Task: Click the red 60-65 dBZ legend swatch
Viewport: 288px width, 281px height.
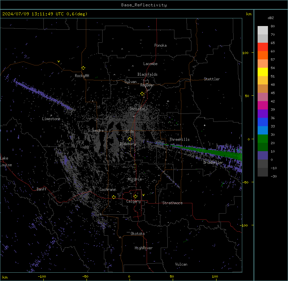Action: [263, 47]
